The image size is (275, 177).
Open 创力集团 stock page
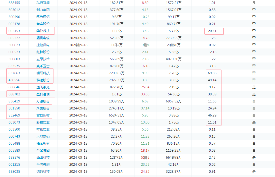coord(43,10)
